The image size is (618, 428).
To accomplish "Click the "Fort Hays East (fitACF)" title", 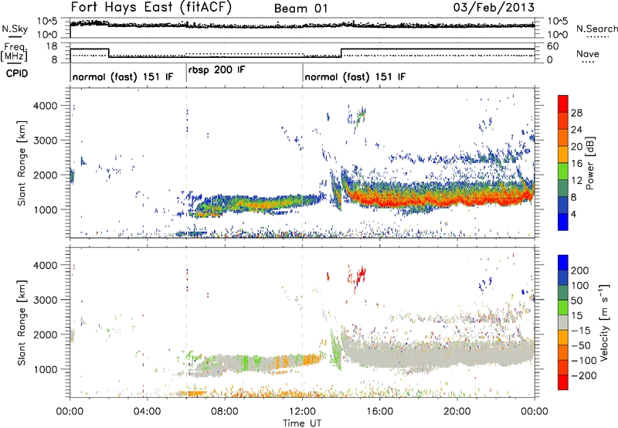I will (151, 8).
